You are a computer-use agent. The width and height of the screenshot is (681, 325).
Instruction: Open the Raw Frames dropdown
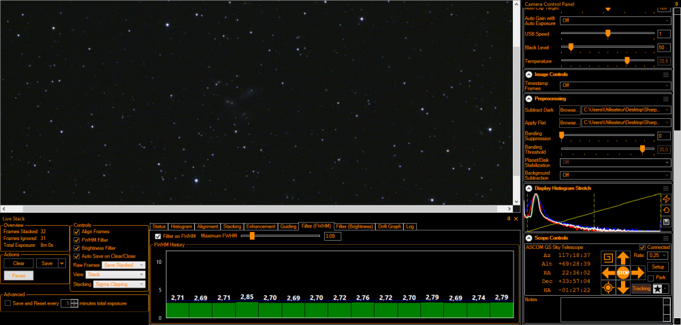coord(123,264)
